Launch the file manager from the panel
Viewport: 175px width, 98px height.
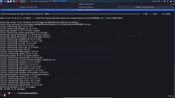[8, 1]
